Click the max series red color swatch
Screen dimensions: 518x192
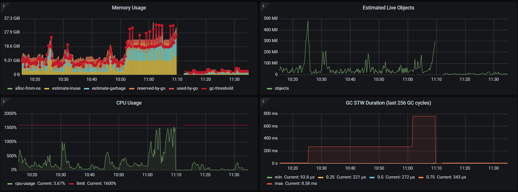269,184
